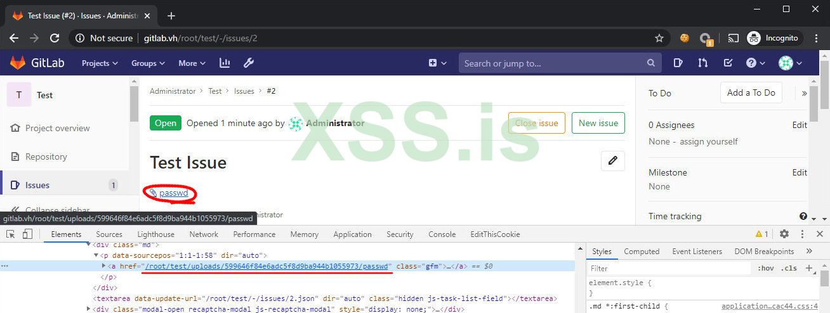Toggle the .cls element classes button

click(789, 268)
